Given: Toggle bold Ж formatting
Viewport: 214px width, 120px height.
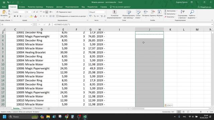Looking at the screenshot, I should [15, 16].
